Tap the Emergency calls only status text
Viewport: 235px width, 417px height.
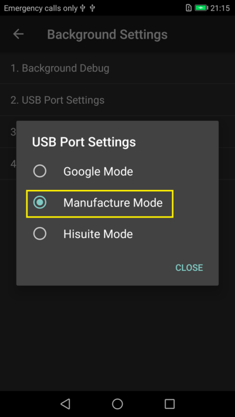tap(41, 8)
